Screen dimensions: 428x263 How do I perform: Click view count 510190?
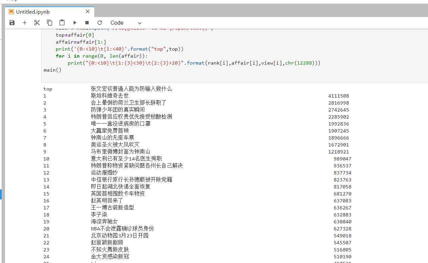342,257
